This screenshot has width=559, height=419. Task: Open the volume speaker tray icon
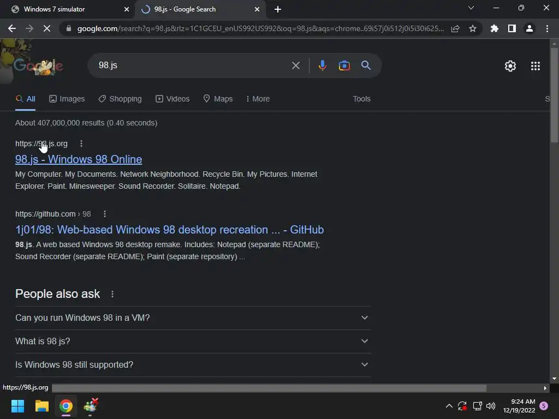pyautogui.click(x=491, y=406)
